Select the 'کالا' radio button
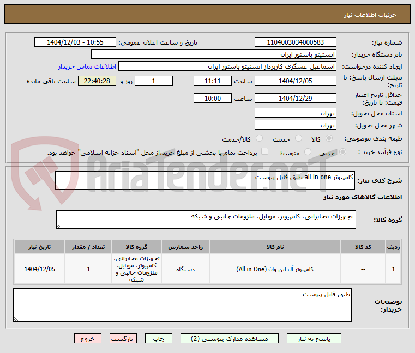Image resolution: width=415 pixels, height=353 pixels. pos(329,138)
